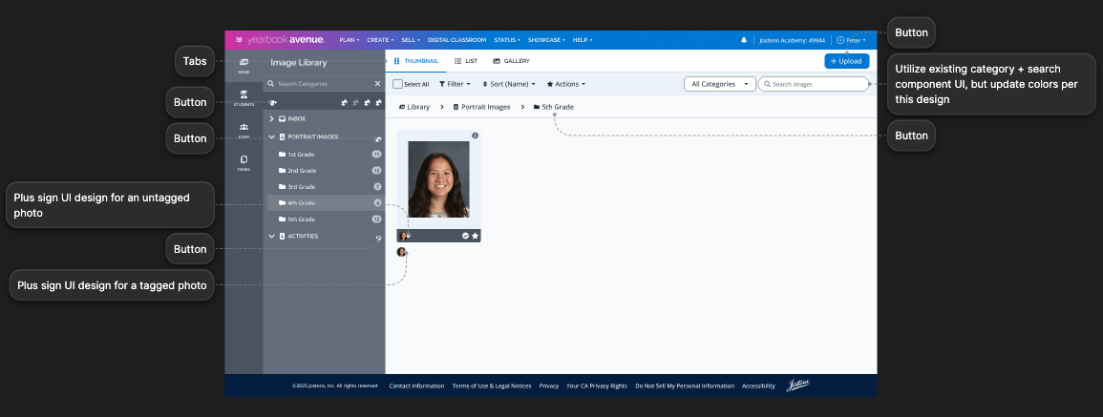
Task: Open the SHOWCASE menu
Action: pos(546,40)
